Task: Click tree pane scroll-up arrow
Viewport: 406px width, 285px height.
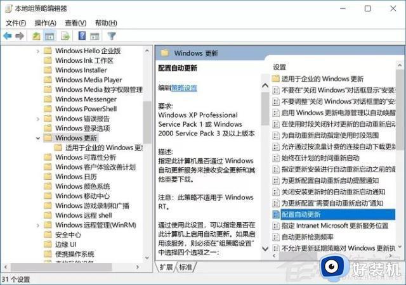Action: coord(147,51)
